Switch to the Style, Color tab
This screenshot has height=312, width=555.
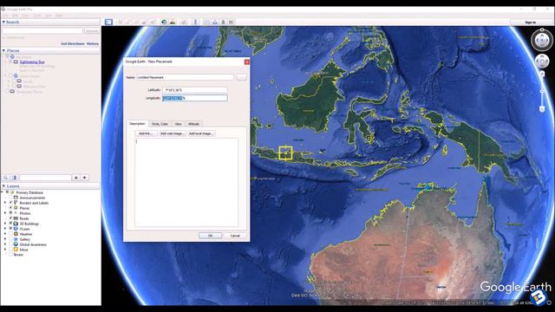[x=160, y=124]
